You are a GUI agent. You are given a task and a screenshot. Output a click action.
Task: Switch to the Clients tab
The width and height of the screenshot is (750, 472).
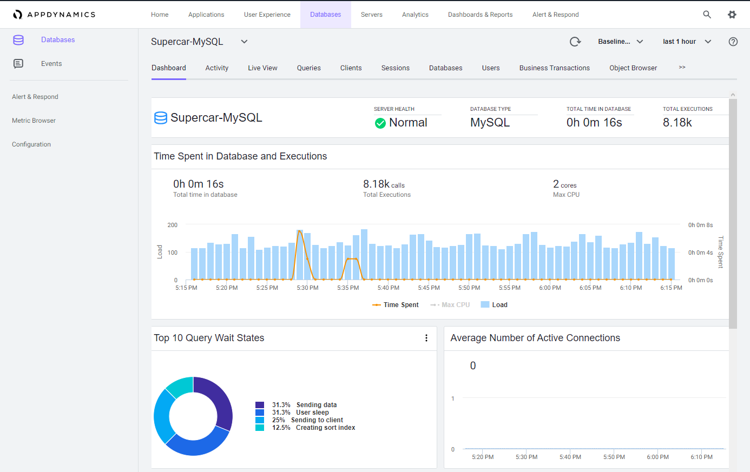[351, 68]
